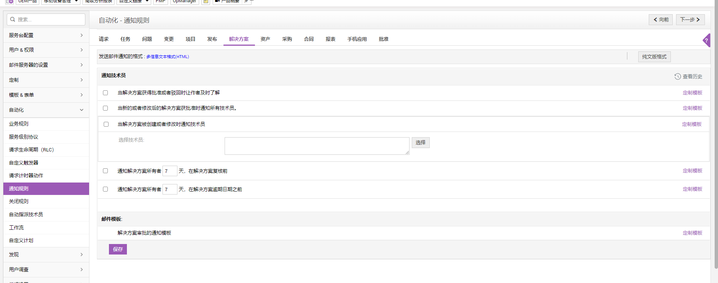Open 定制模板 link for solution approval template

pyautogui.click(x=692, y=233)
